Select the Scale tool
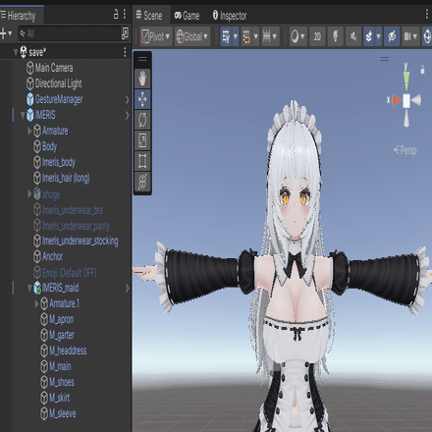 coord(142,140)
